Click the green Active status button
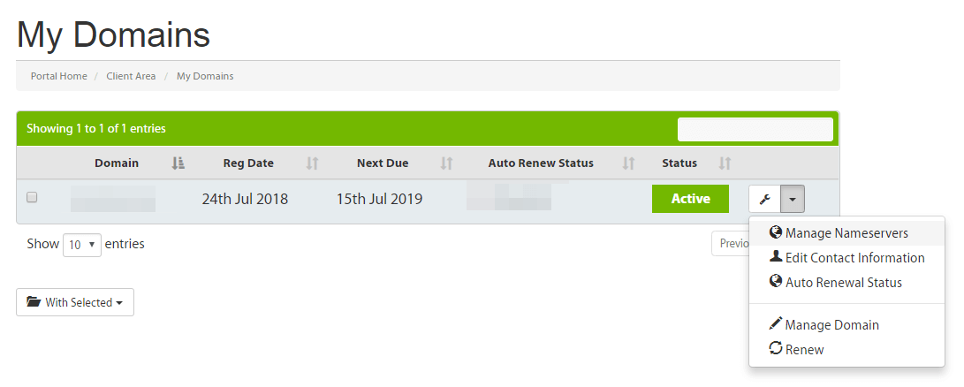Screen dimensions: 964x387 [690, 199]
